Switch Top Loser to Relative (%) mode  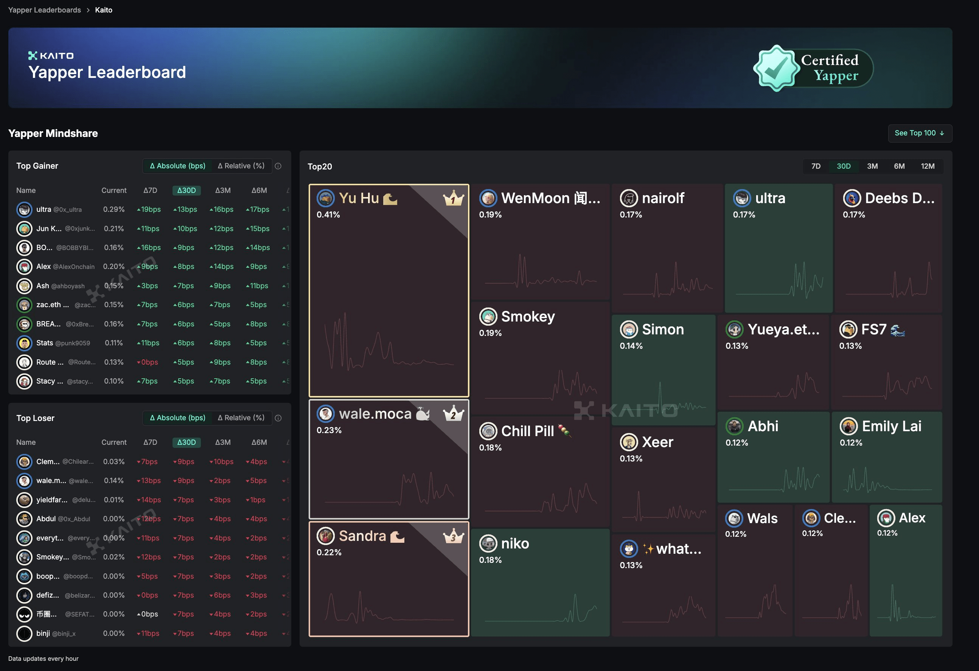coord(241,418)
